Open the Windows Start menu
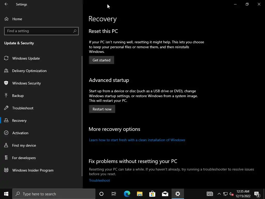This screenshot has height=199, width=265. tap(6, 194)
